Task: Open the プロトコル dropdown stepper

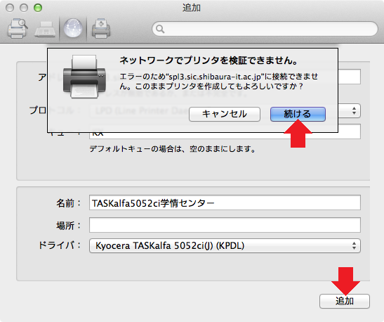Action: pyautogui.click(x=354, y=110)
